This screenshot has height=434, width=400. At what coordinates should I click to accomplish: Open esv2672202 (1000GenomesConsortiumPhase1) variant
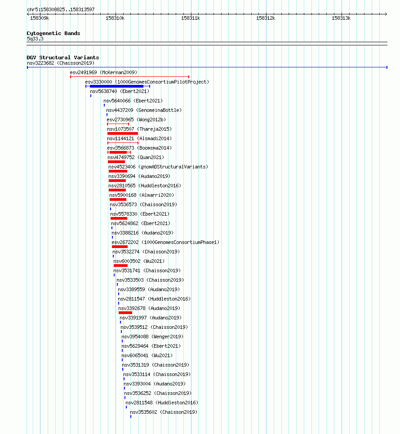click(165, 242)
